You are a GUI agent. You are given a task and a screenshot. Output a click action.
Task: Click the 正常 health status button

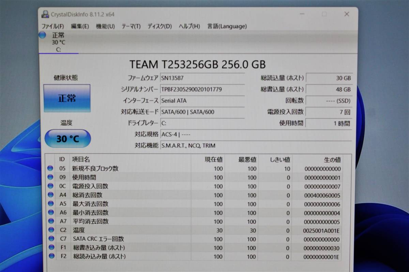click(x=67, y=98)
